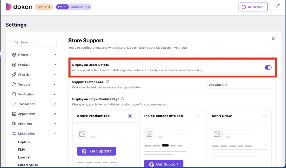Collapse the Moderation section chevron
Viewport: 286px width, 168px height.
point(55,133)
